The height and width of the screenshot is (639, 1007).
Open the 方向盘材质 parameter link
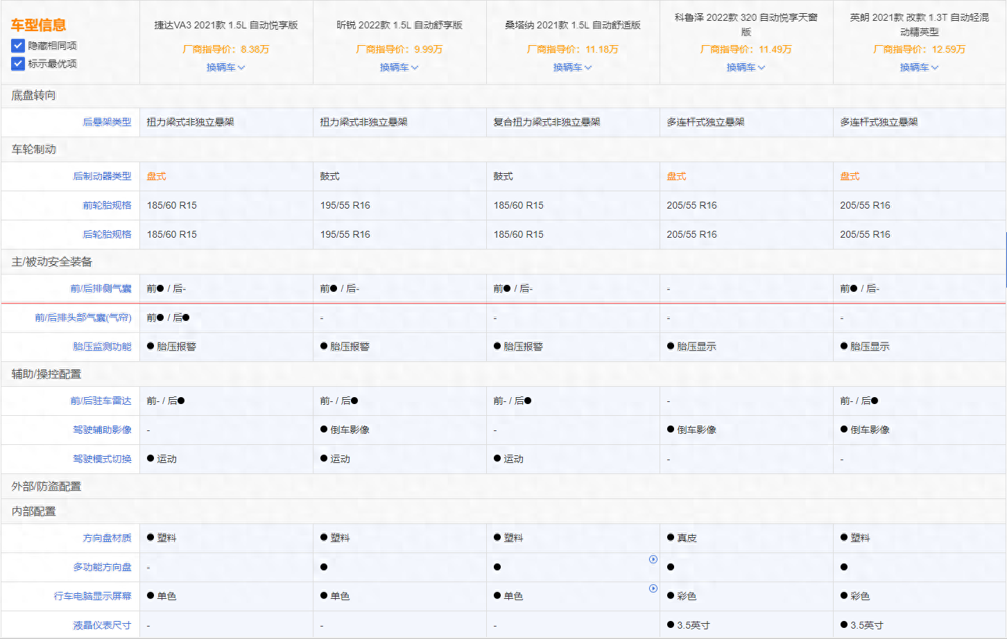[107, 538]
